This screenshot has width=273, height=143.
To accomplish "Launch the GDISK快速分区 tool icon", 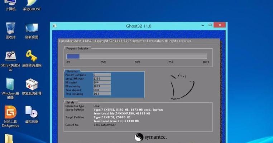I will 10,61.
